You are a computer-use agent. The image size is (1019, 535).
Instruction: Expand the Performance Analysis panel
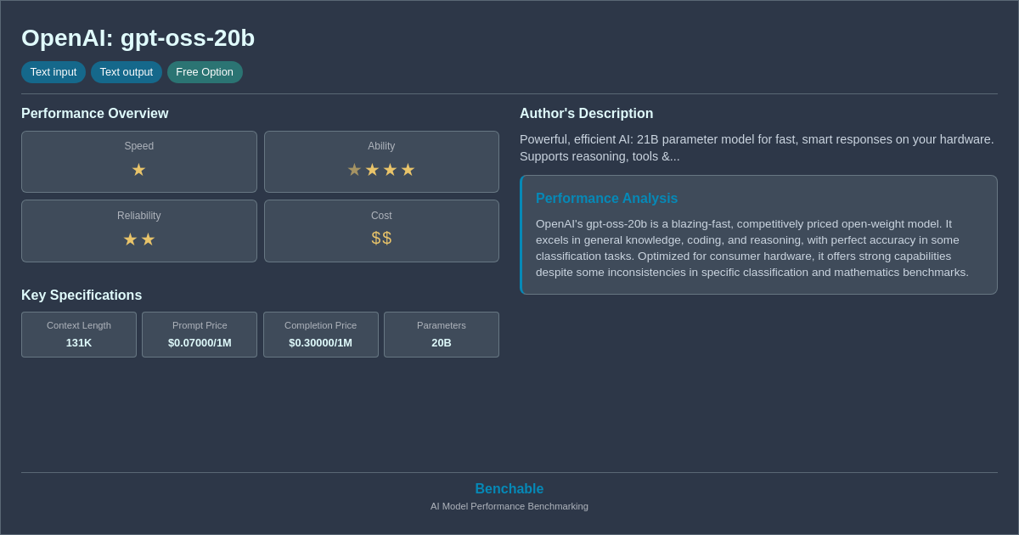[758, 234]
